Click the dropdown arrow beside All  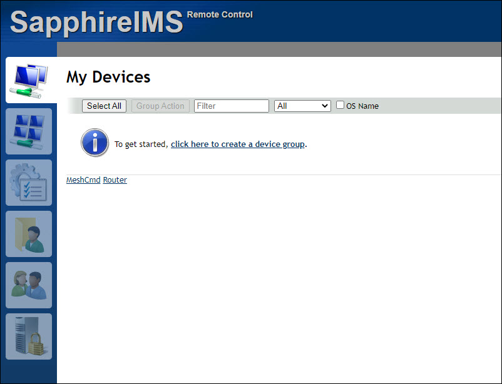coord(325,106)
